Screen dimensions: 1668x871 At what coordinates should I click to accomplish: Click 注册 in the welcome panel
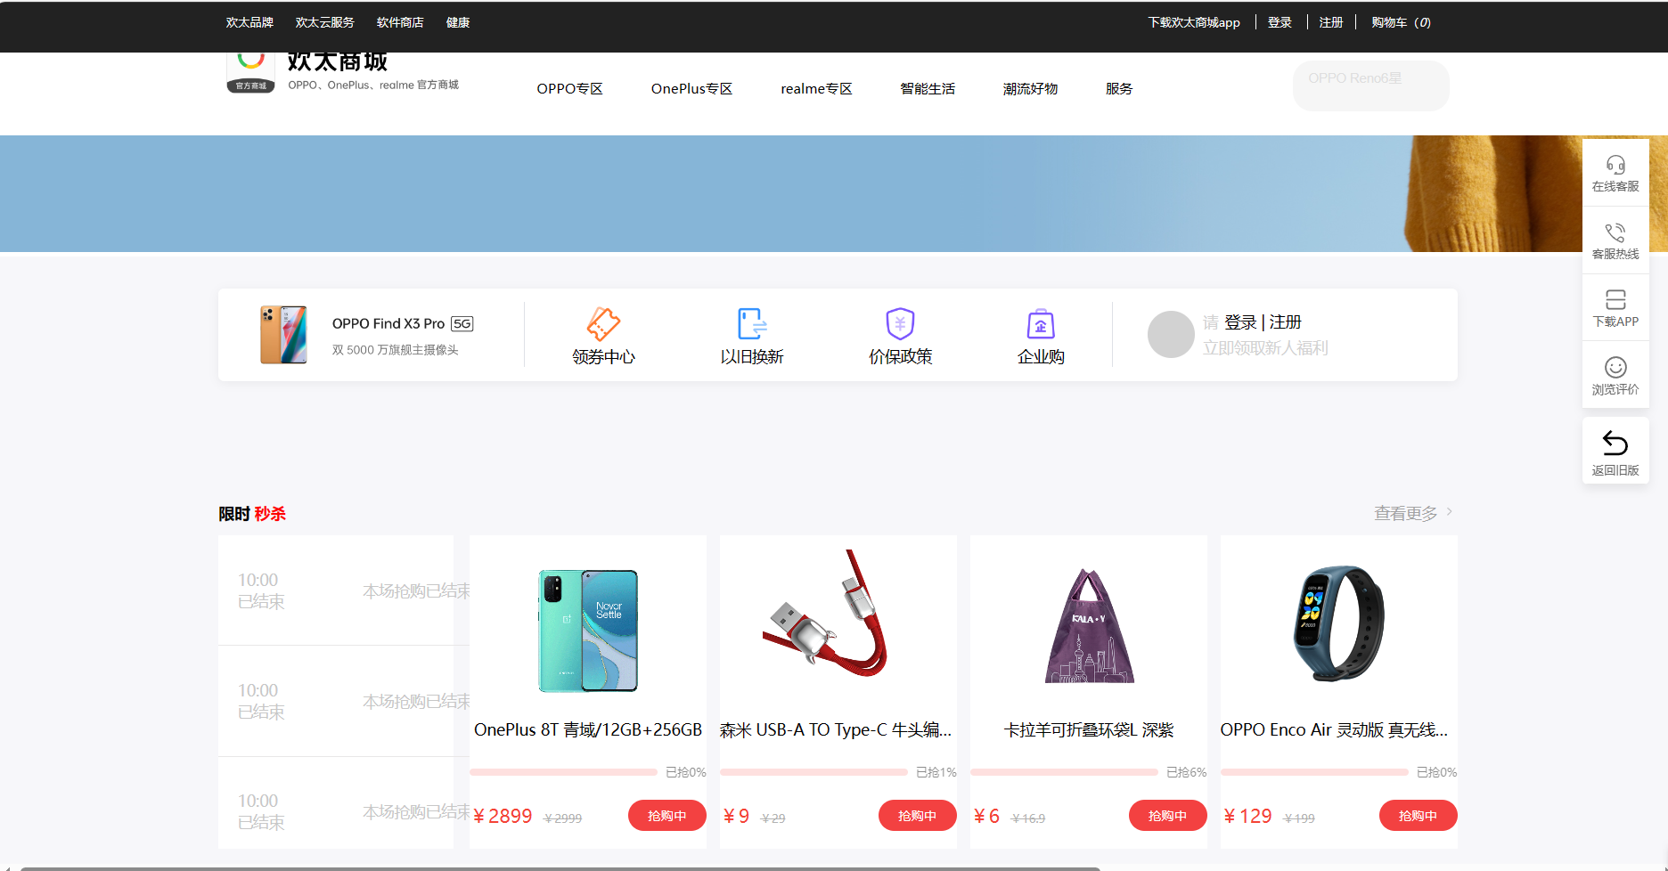click(1286, 322)
